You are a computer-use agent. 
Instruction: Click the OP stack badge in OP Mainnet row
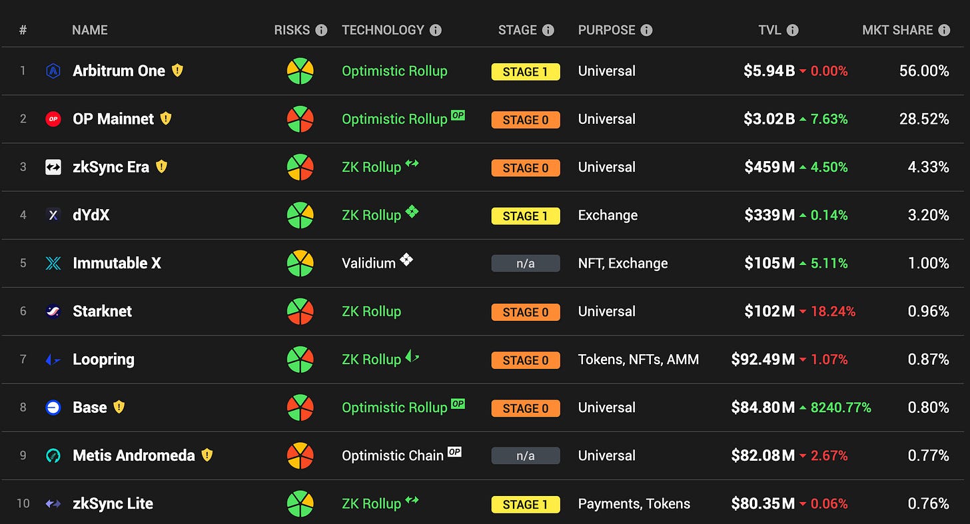point(458,115)
